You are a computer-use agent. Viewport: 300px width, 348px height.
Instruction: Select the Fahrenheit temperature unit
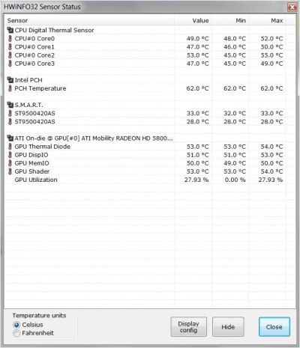[x=16, y=333]
